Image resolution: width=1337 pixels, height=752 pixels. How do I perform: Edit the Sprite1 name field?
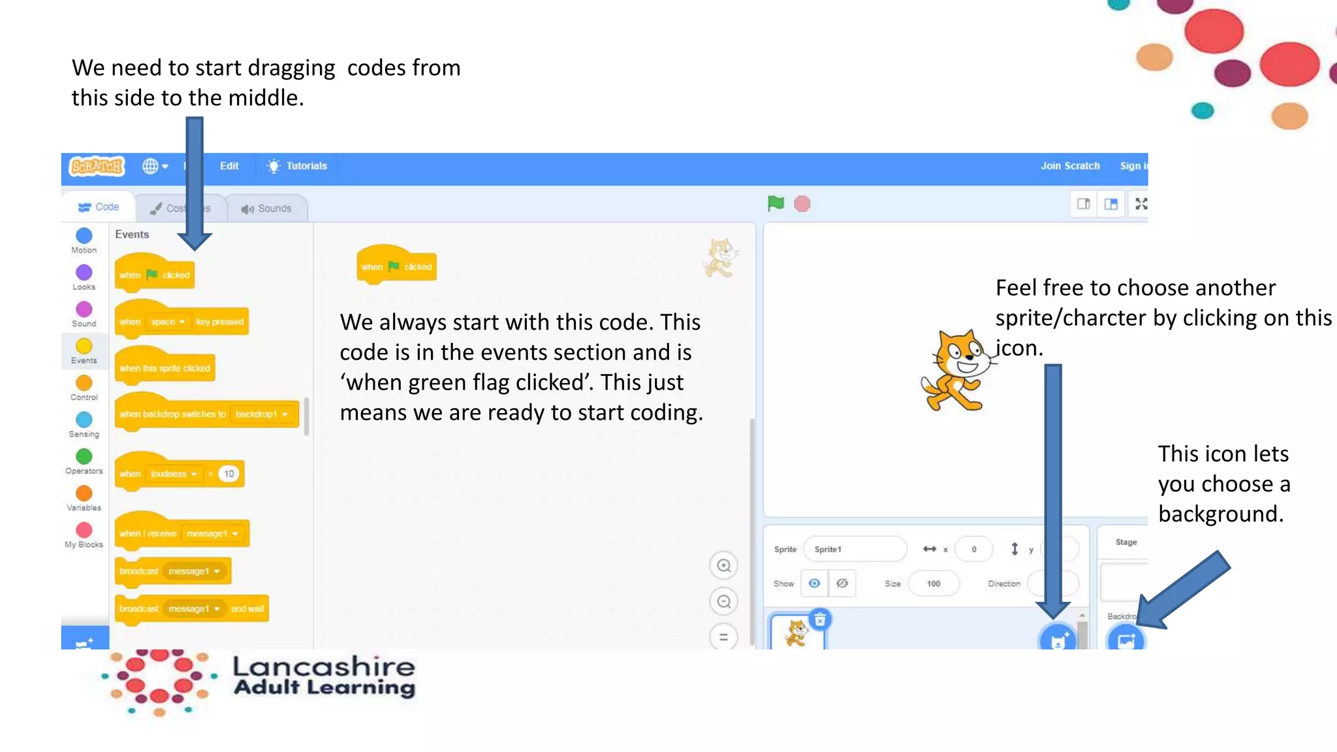(x=855, y=549)
